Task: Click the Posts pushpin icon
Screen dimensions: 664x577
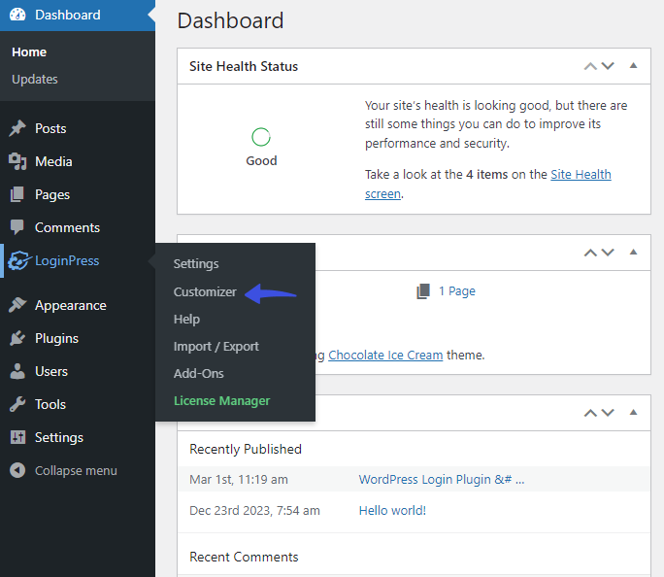Action: click(x=17, y=128)
